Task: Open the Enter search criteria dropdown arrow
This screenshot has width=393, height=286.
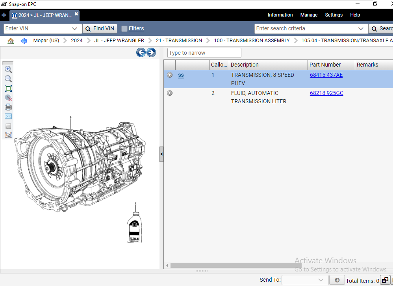Action: tap(361, 28)
